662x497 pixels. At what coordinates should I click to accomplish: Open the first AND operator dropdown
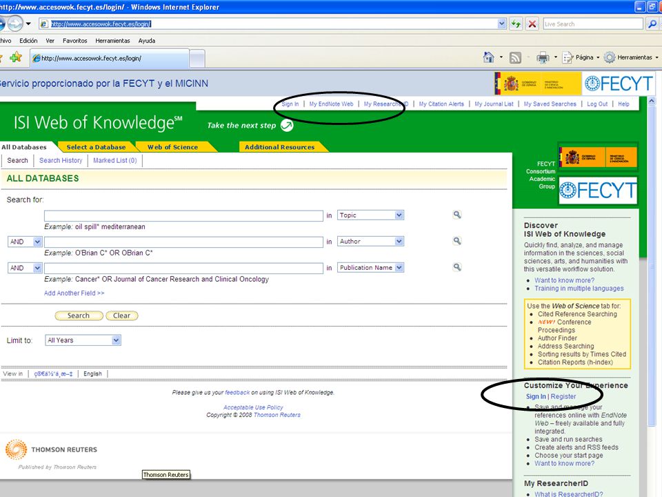37,242
